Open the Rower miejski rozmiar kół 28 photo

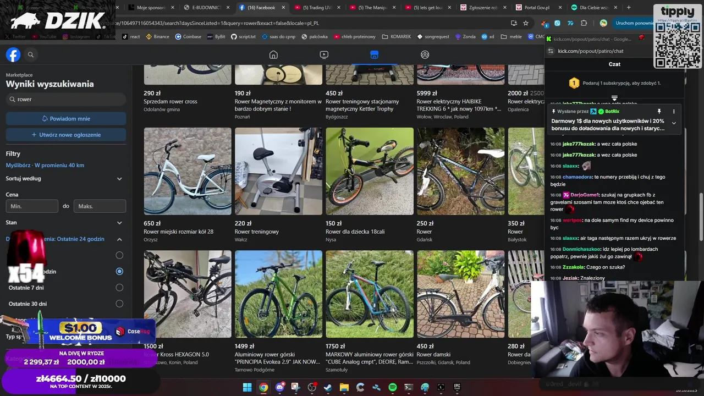pyautogui.click(x=188, y=171)
